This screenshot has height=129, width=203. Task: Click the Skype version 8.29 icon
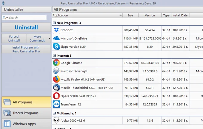tap(56, 47)
